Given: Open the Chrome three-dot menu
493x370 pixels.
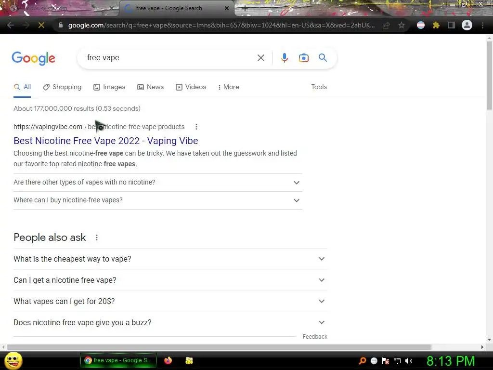Looking at the screenshot, I should [482, 25].
